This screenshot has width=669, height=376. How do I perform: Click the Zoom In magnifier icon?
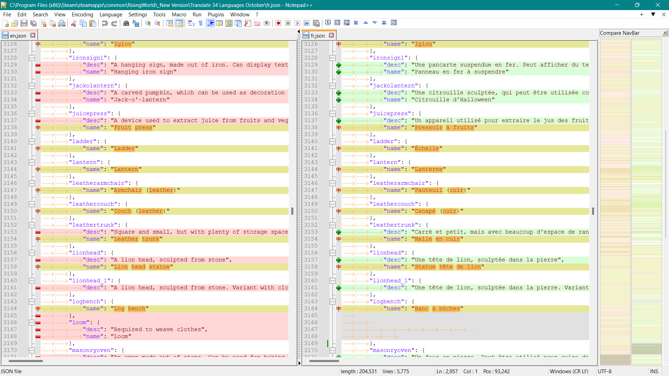[148, 23]
